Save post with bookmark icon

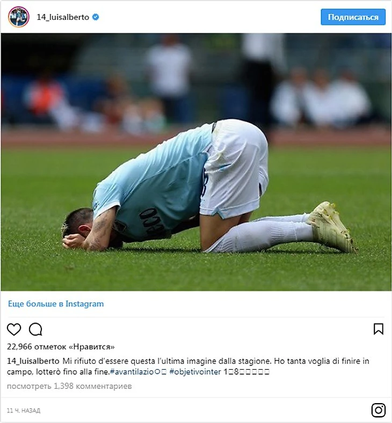[x=378, y=329]
